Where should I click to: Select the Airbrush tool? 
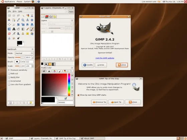click(14, 34)
